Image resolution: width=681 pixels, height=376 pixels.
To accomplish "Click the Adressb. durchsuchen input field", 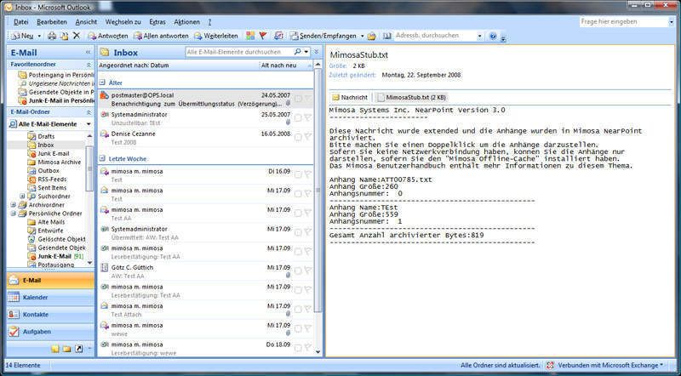I will pyautogui.click(x=435, y=36).
